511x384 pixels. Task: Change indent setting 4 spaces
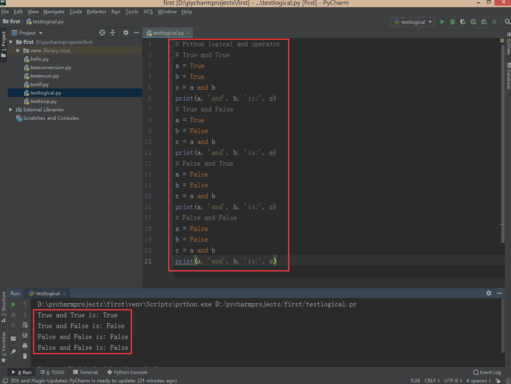478,380
